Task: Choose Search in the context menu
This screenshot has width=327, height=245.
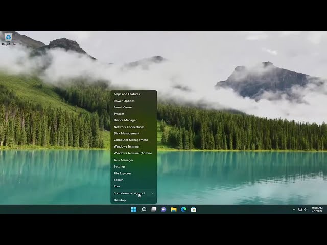Action: click(133, 180)
